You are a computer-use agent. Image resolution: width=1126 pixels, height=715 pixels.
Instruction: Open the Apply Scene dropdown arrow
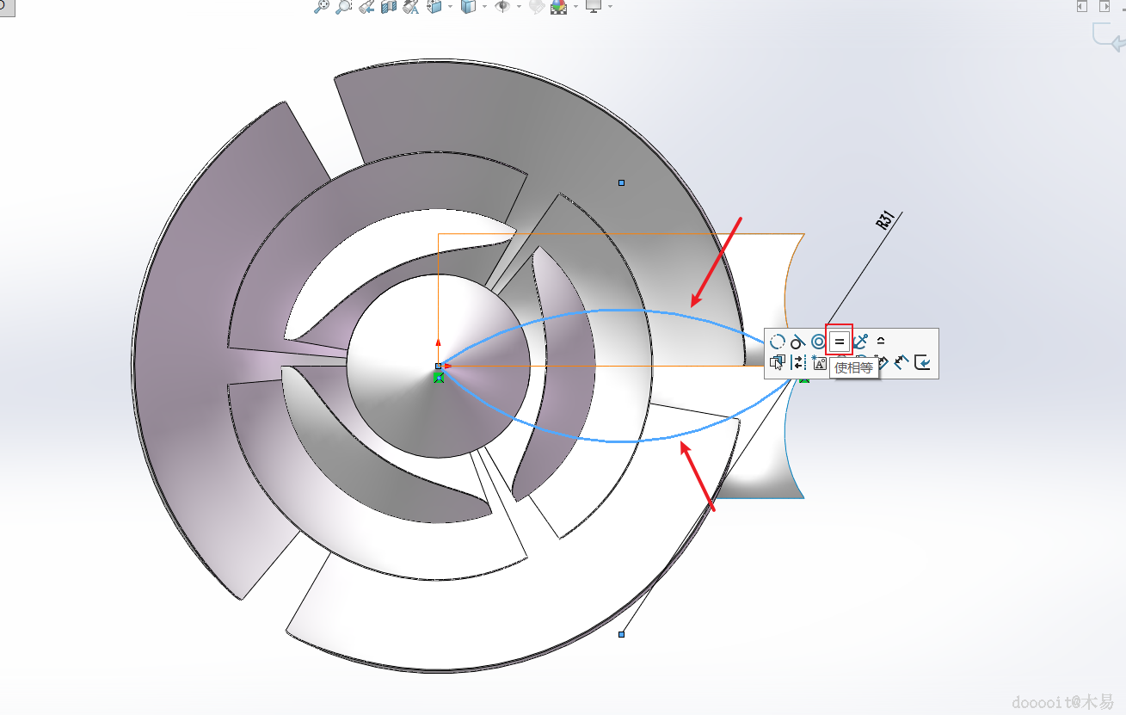coord(575,7)
